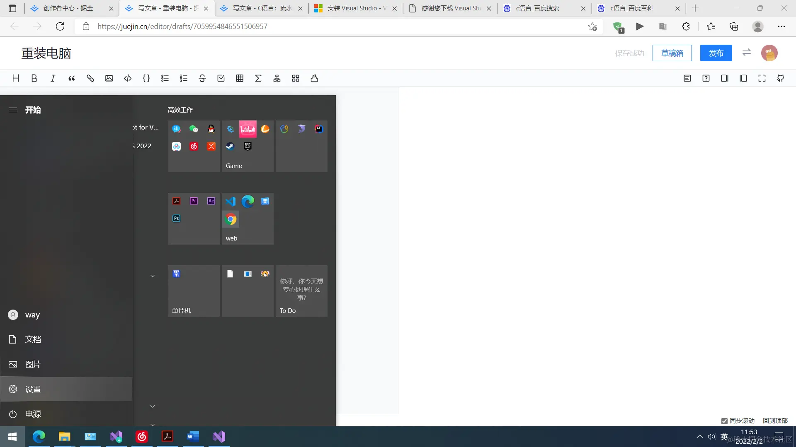The image size is (796, 447).
Task: Toggle the 同步滚动 checkbox
Action: click(x=724, y=421)
